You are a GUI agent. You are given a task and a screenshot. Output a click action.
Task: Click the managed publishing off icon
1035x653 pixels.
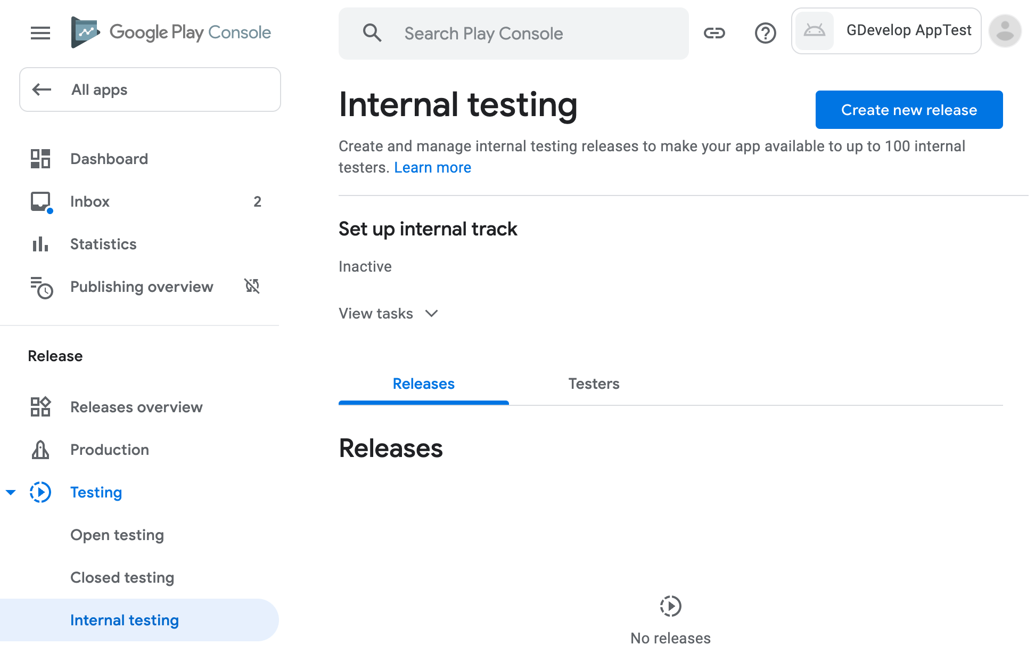(252, 286)
